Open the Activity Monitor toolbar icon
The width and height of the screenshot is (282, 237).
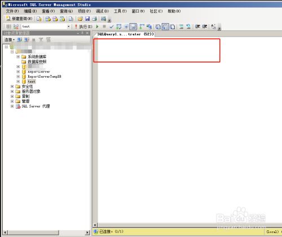pyautogui.click(x=103, y=19)
